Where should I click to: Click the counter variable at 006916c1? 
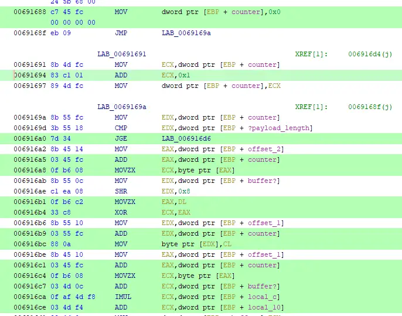point(262,265)
